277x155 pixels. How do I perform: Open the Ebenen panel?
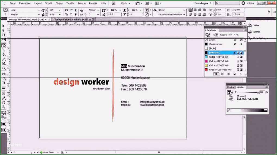[256, 32]
